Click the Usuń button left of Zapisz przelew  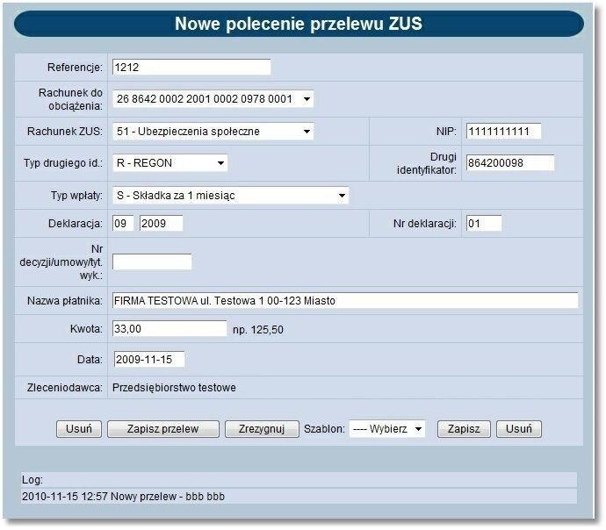tap(79, 429)
